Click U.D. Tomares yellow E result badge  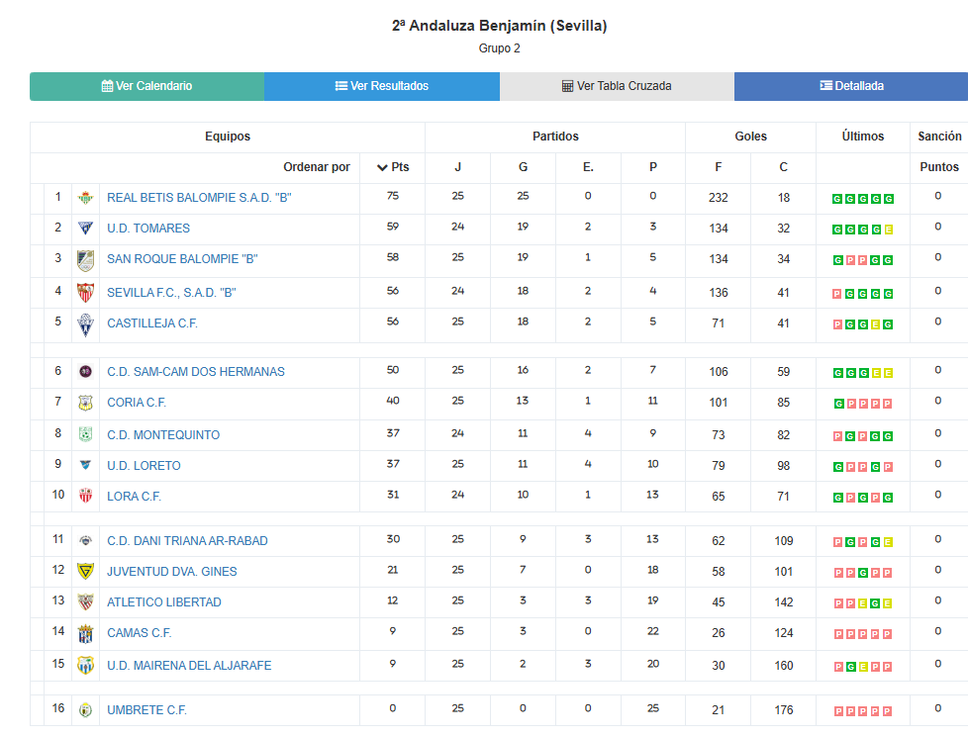(889, 230)
